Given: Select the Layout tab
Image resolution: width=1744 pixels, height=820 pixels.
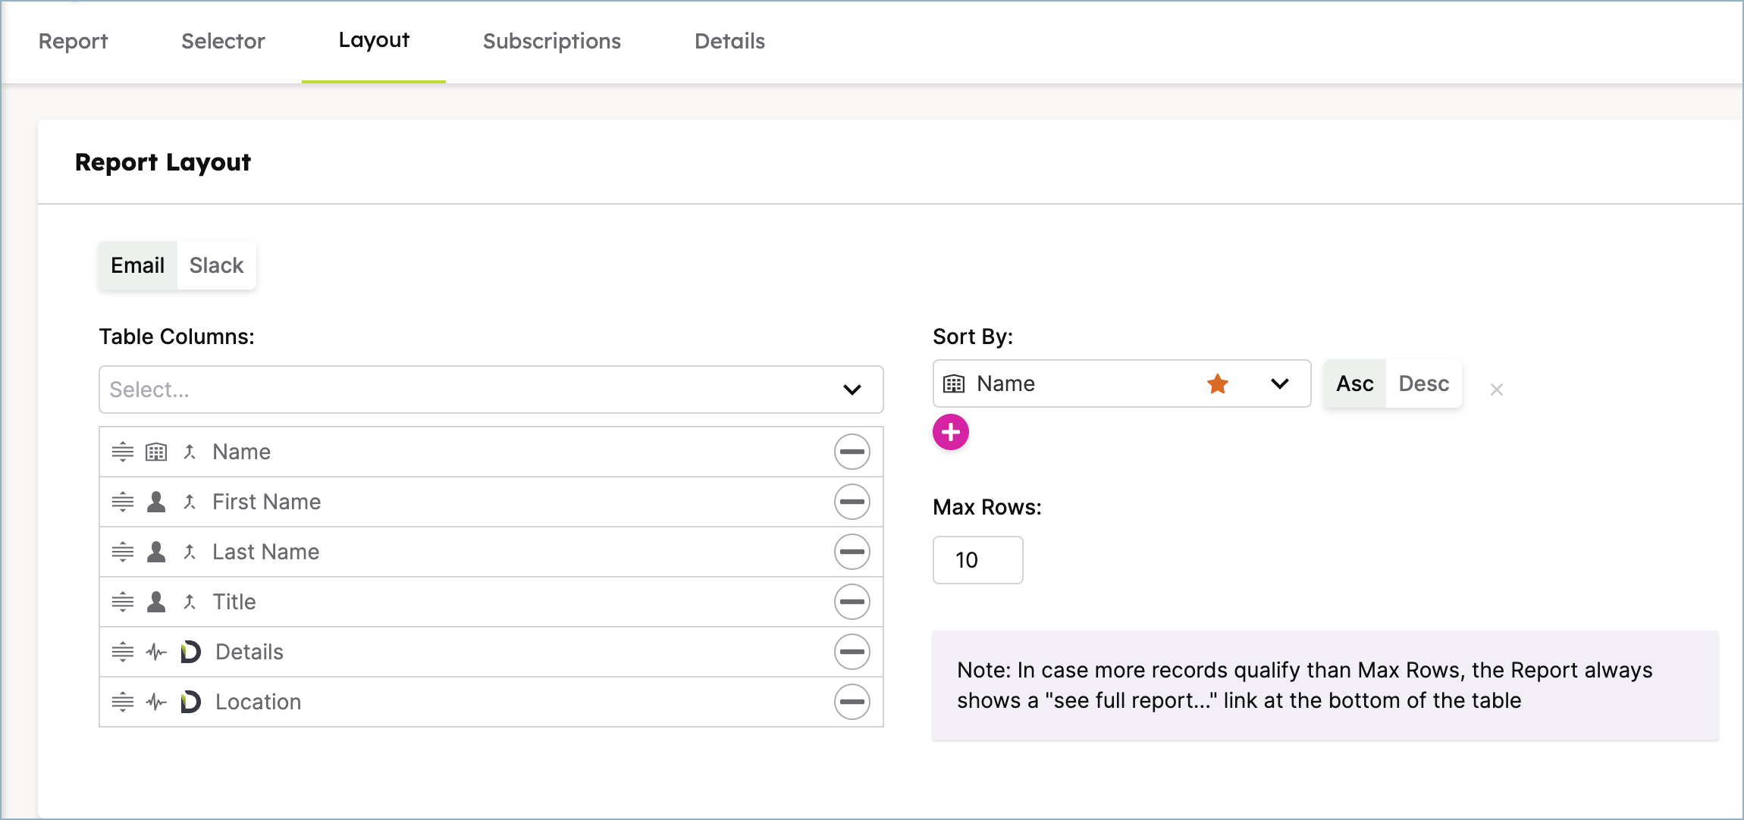Looking at the screenshot, I should (374, 41).
